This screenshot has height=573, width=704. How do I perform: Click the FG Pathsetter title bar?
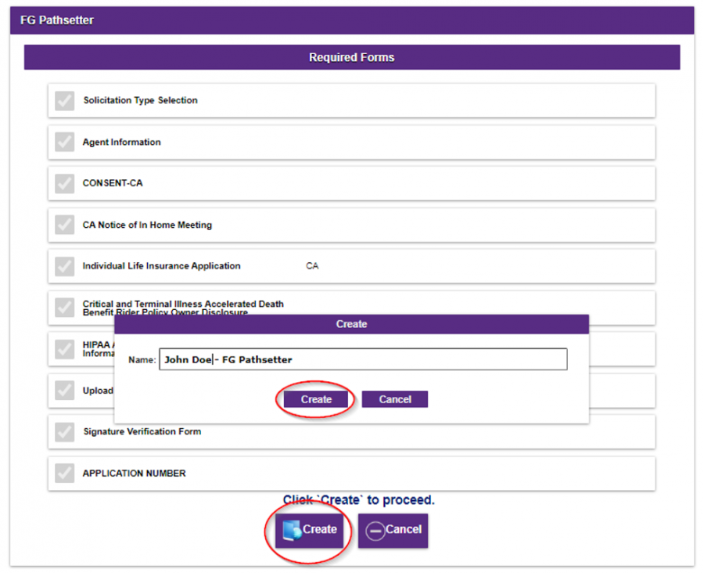[x=351, y=20]
